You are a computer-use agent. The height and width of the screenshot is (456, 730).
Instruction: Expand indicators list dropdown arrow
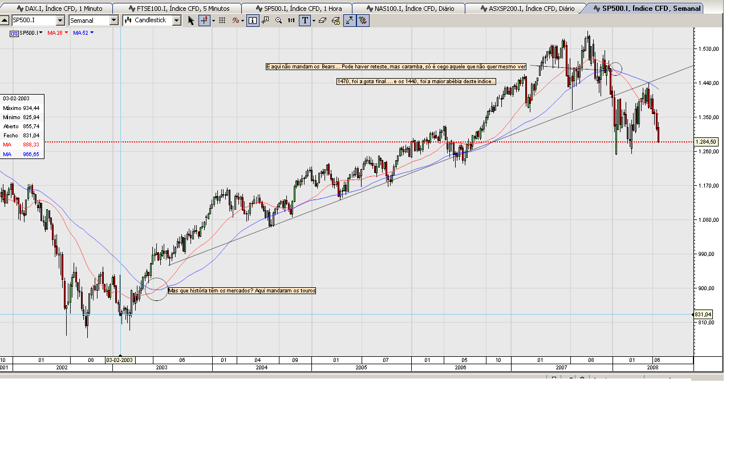click(x=243, y=20)
